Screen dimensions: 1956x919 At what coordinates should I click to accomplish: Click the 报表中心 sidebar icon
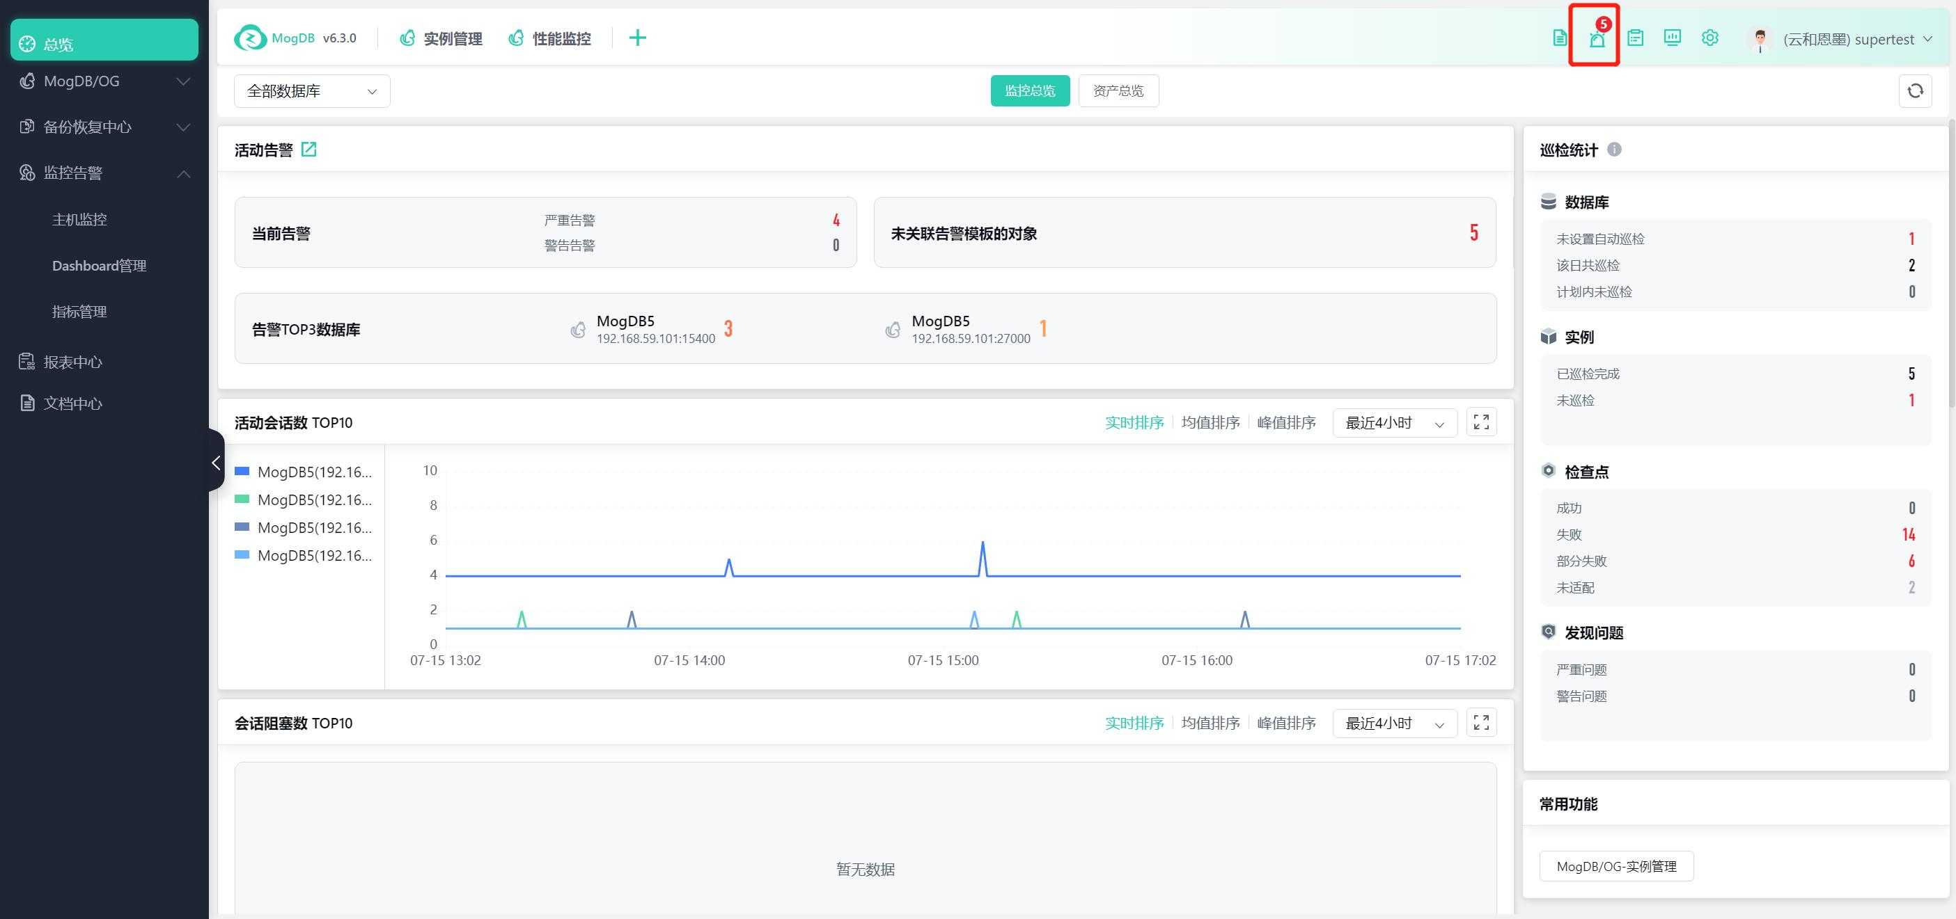tap(27, 362)
